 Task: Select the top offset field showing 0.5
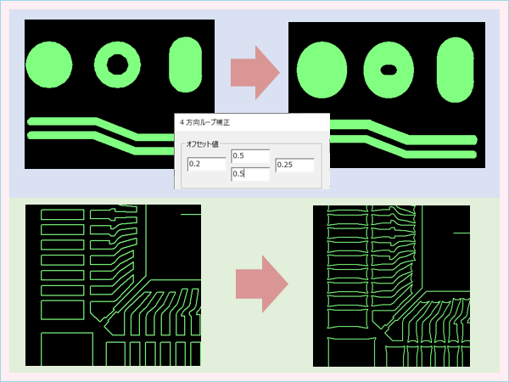point(250,155)
